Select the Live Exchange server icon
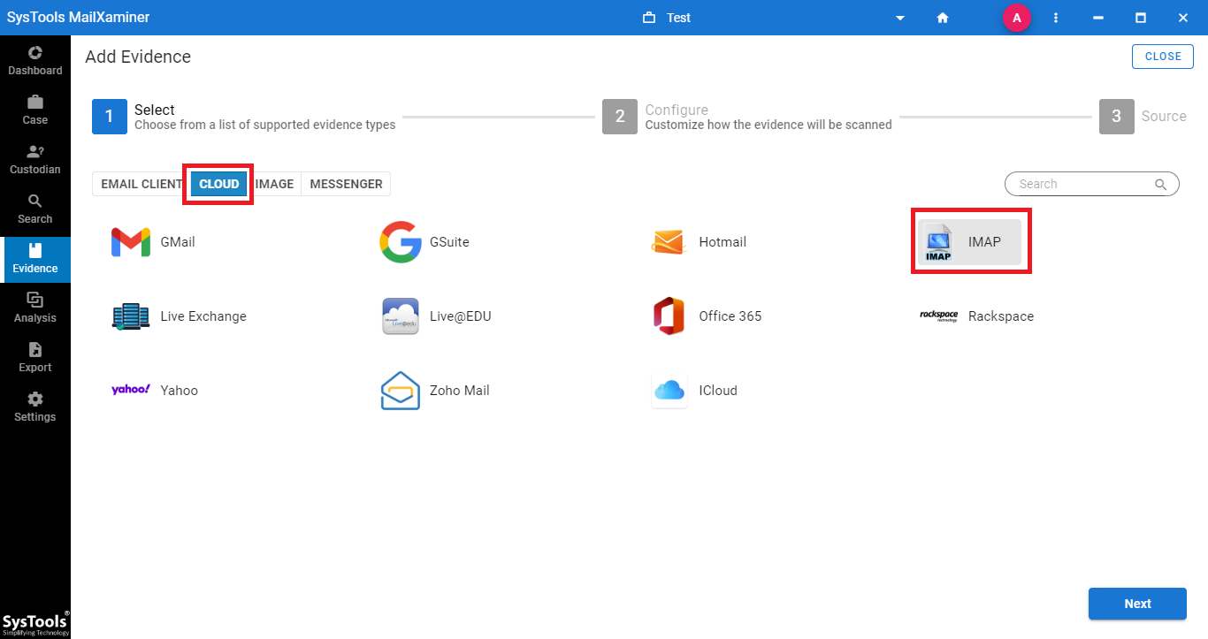 pyautogui.click(x=131, y=316)
